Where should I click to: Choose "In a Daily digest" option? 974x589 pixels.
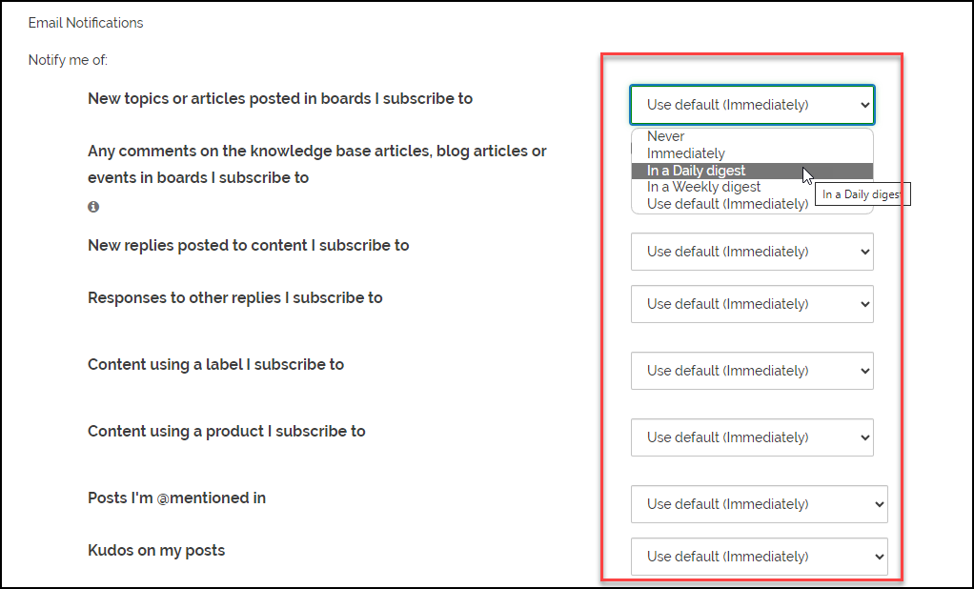[x=696, y=170]
